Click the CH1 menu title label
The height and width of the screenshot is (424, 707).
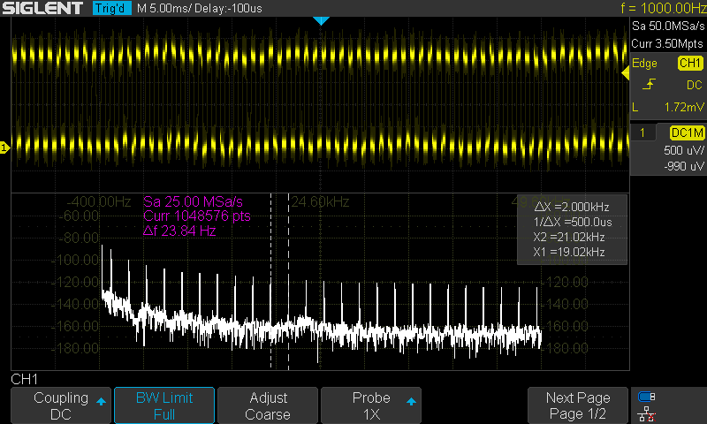pos(24,379)
